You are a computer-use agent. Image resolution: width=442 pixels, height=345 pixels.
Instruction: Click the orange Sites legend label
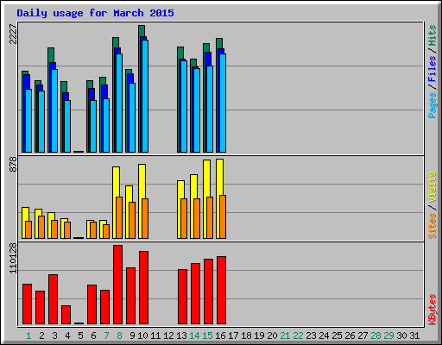(433, 226)
